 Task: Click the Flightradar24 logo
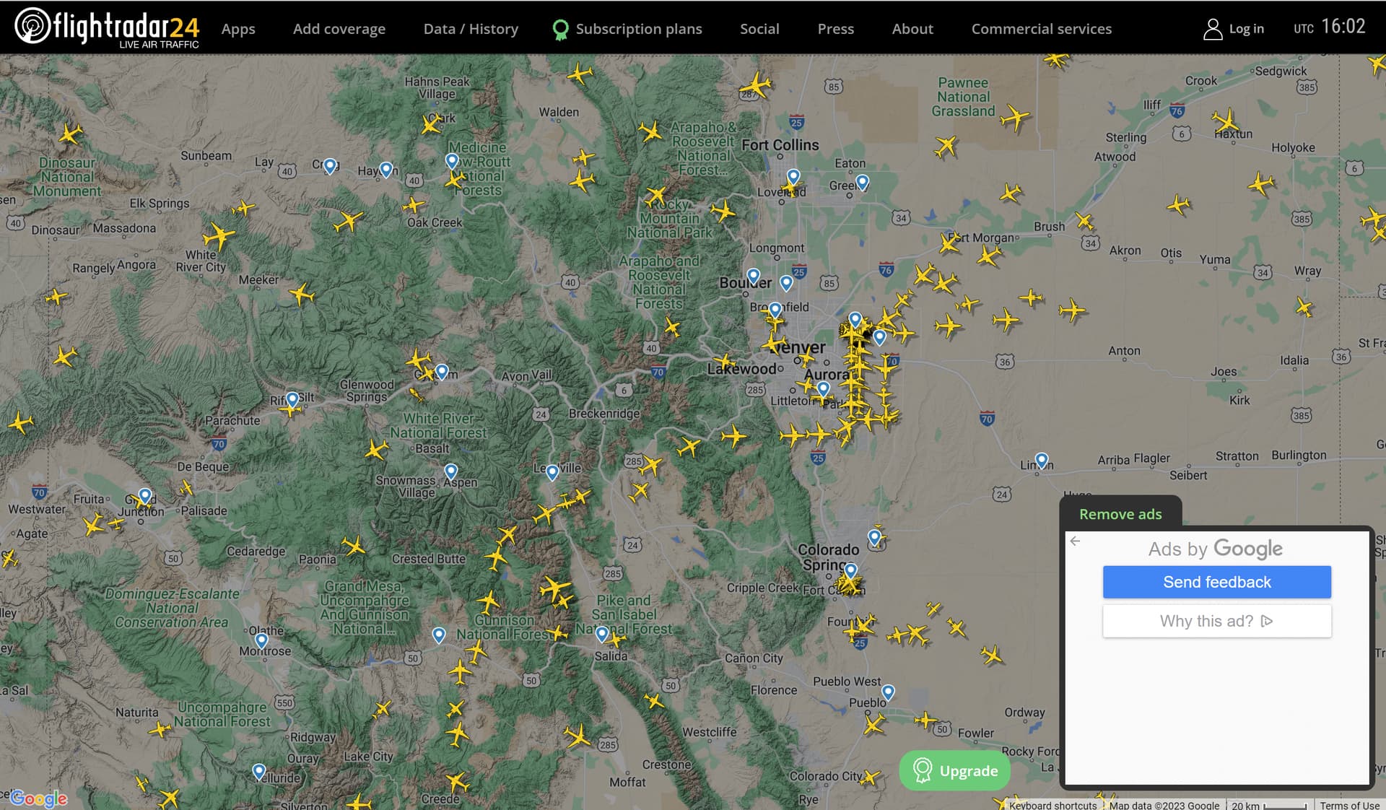[107, 27]
